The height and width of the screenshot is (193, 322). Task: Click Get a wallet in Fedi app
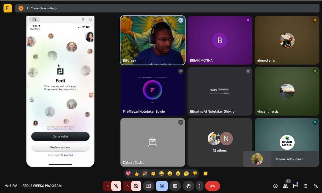coord(60,136)
